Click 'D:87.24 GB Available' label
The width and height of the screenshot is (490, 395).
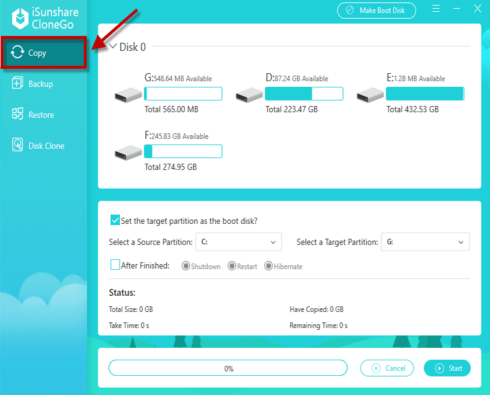point(297,78)
